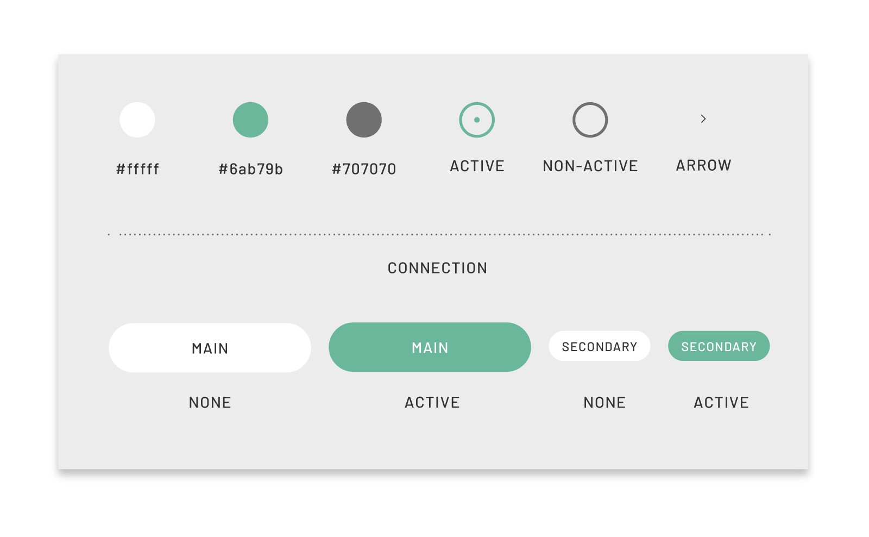Click the CONNECTION heading text

[438, 268]
